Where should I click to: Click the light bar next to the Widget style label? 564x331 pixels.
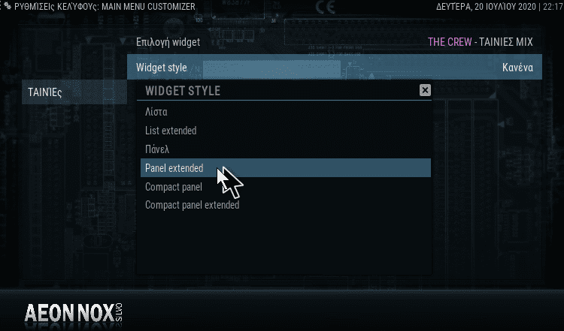pos(271,69)
